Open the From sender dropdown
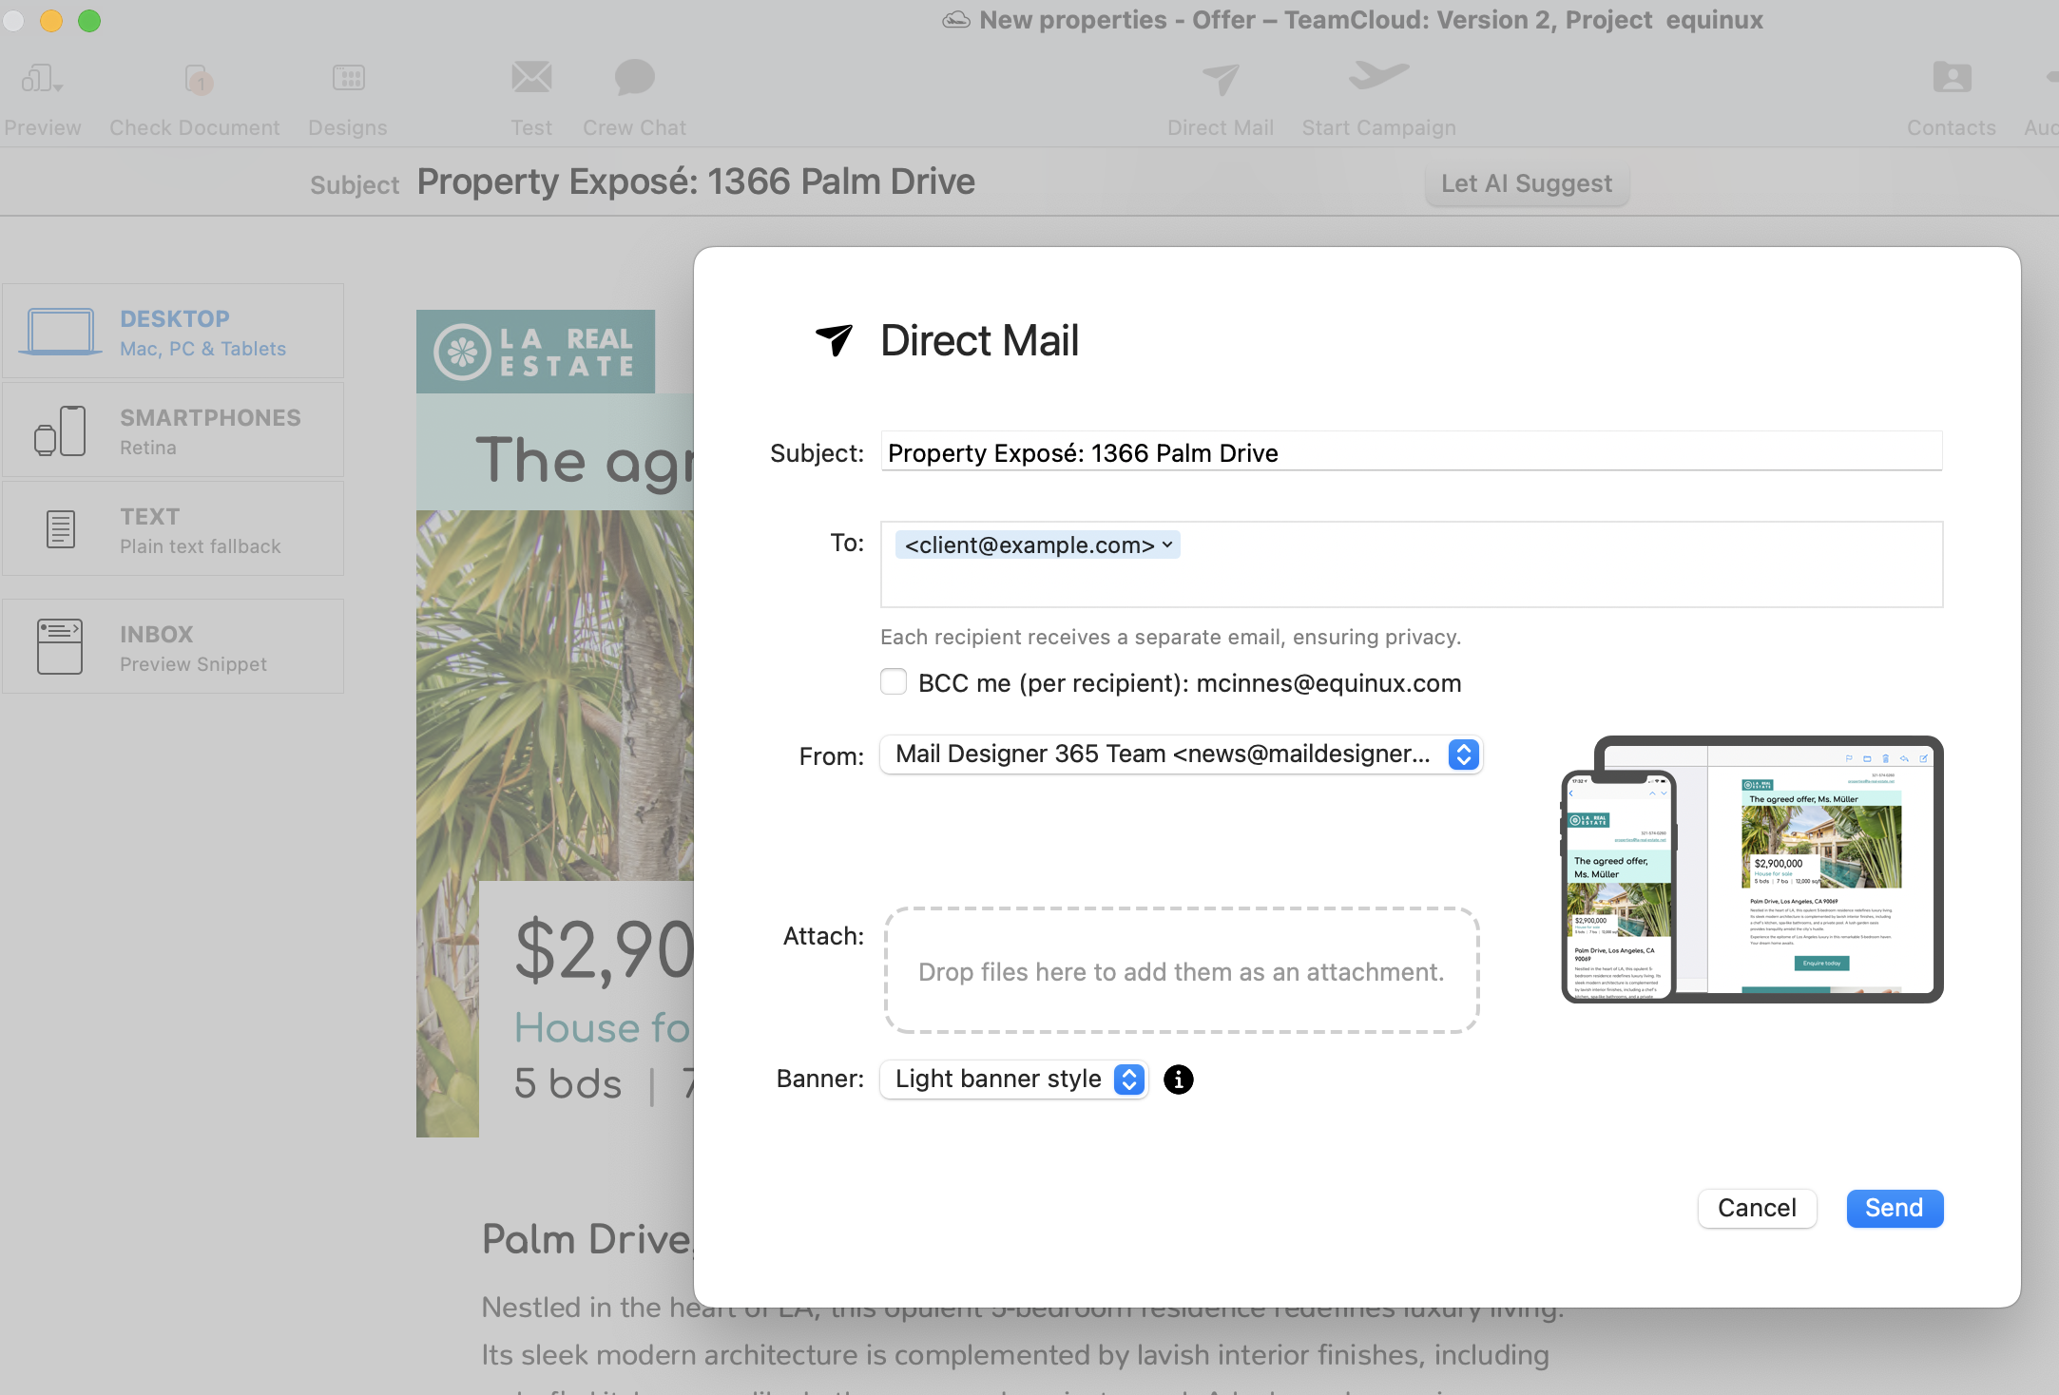This screenshot has width=2059, height=1395. click(x=1181, y=755)
